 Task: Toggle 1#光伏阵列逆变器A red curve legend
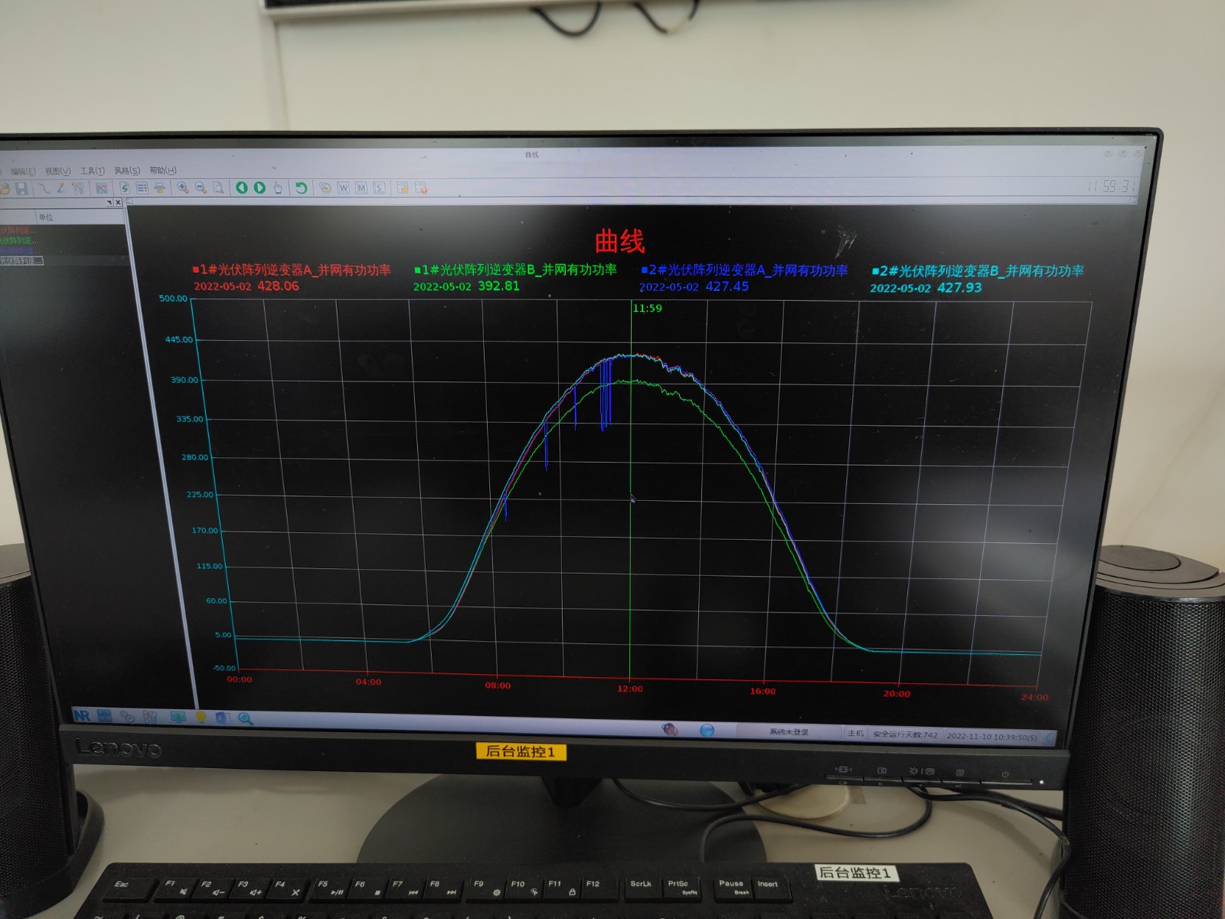pos(291,270)
